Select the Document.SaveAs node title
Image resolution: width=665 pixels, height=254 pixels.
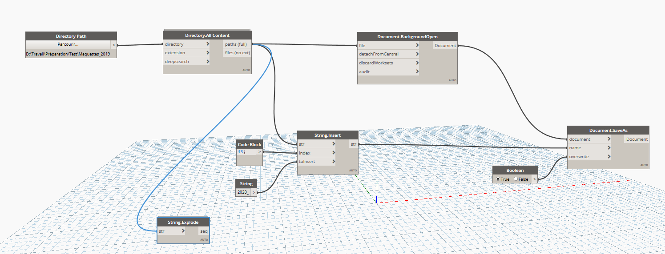pyautogui.click(x=608, y=131)
